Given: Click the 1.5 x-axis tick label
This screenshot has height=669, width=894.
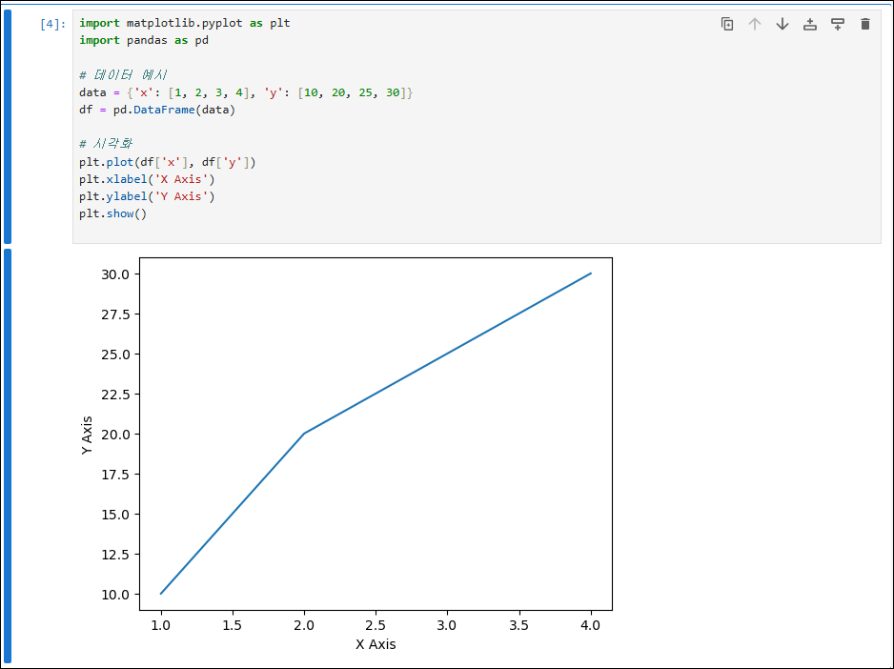Looking at the screenshot, I should (232, 625).
